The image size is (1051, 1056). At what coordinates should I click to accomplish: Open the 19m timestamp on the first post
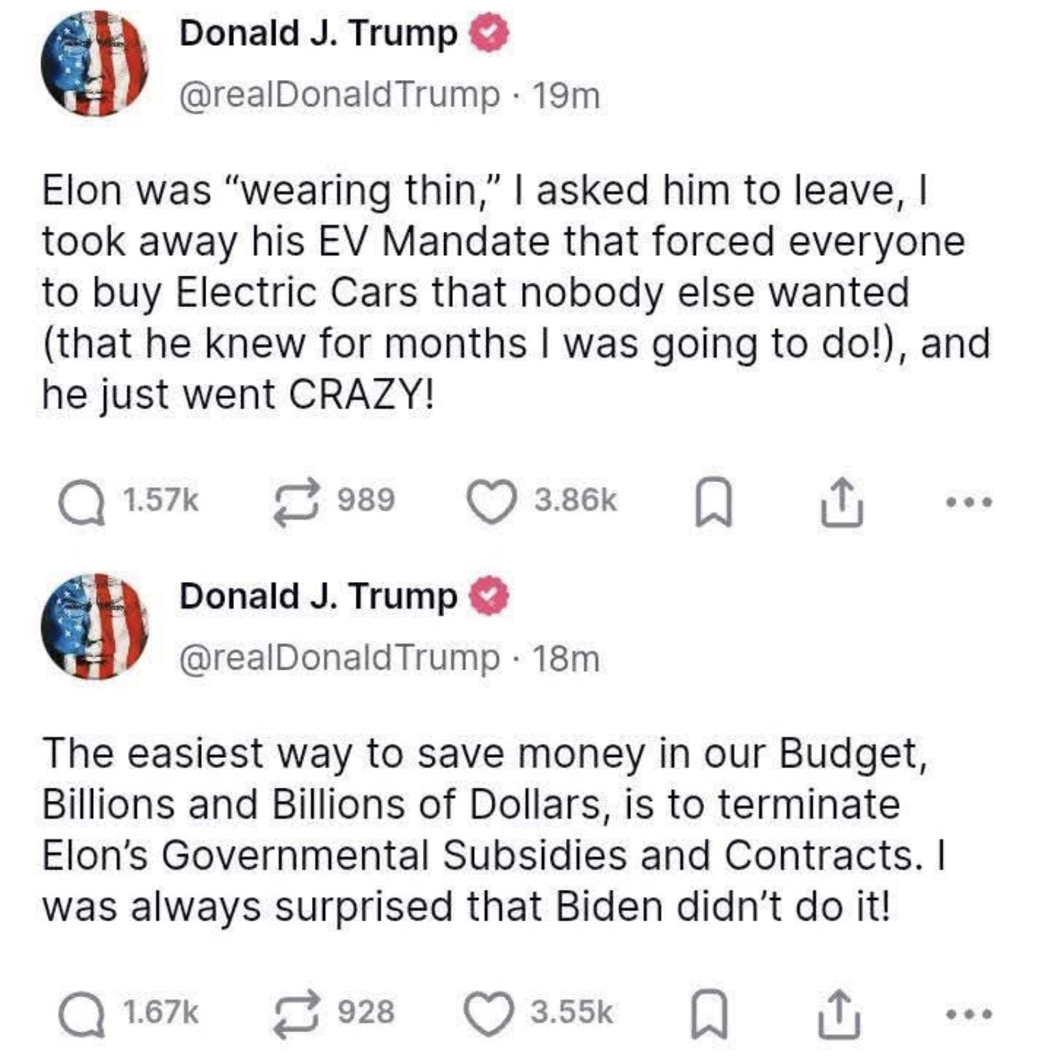click(566, 96)
